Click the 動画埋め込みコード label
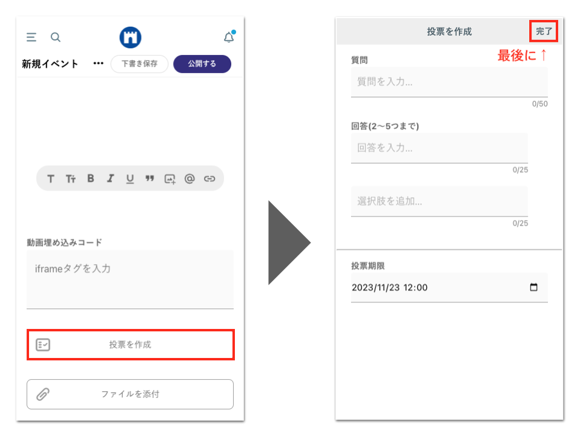586x439 pixels. (x=64, y=242)
